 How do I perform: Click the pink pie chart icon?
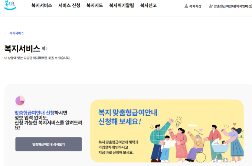click(20, 100)
